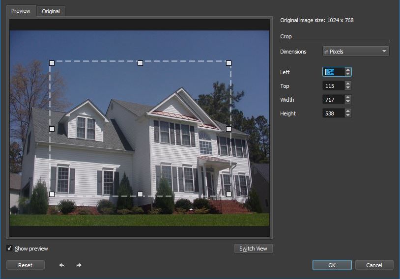
Task: Click the Width input field showing 717
Action: [x=334, y=99]
